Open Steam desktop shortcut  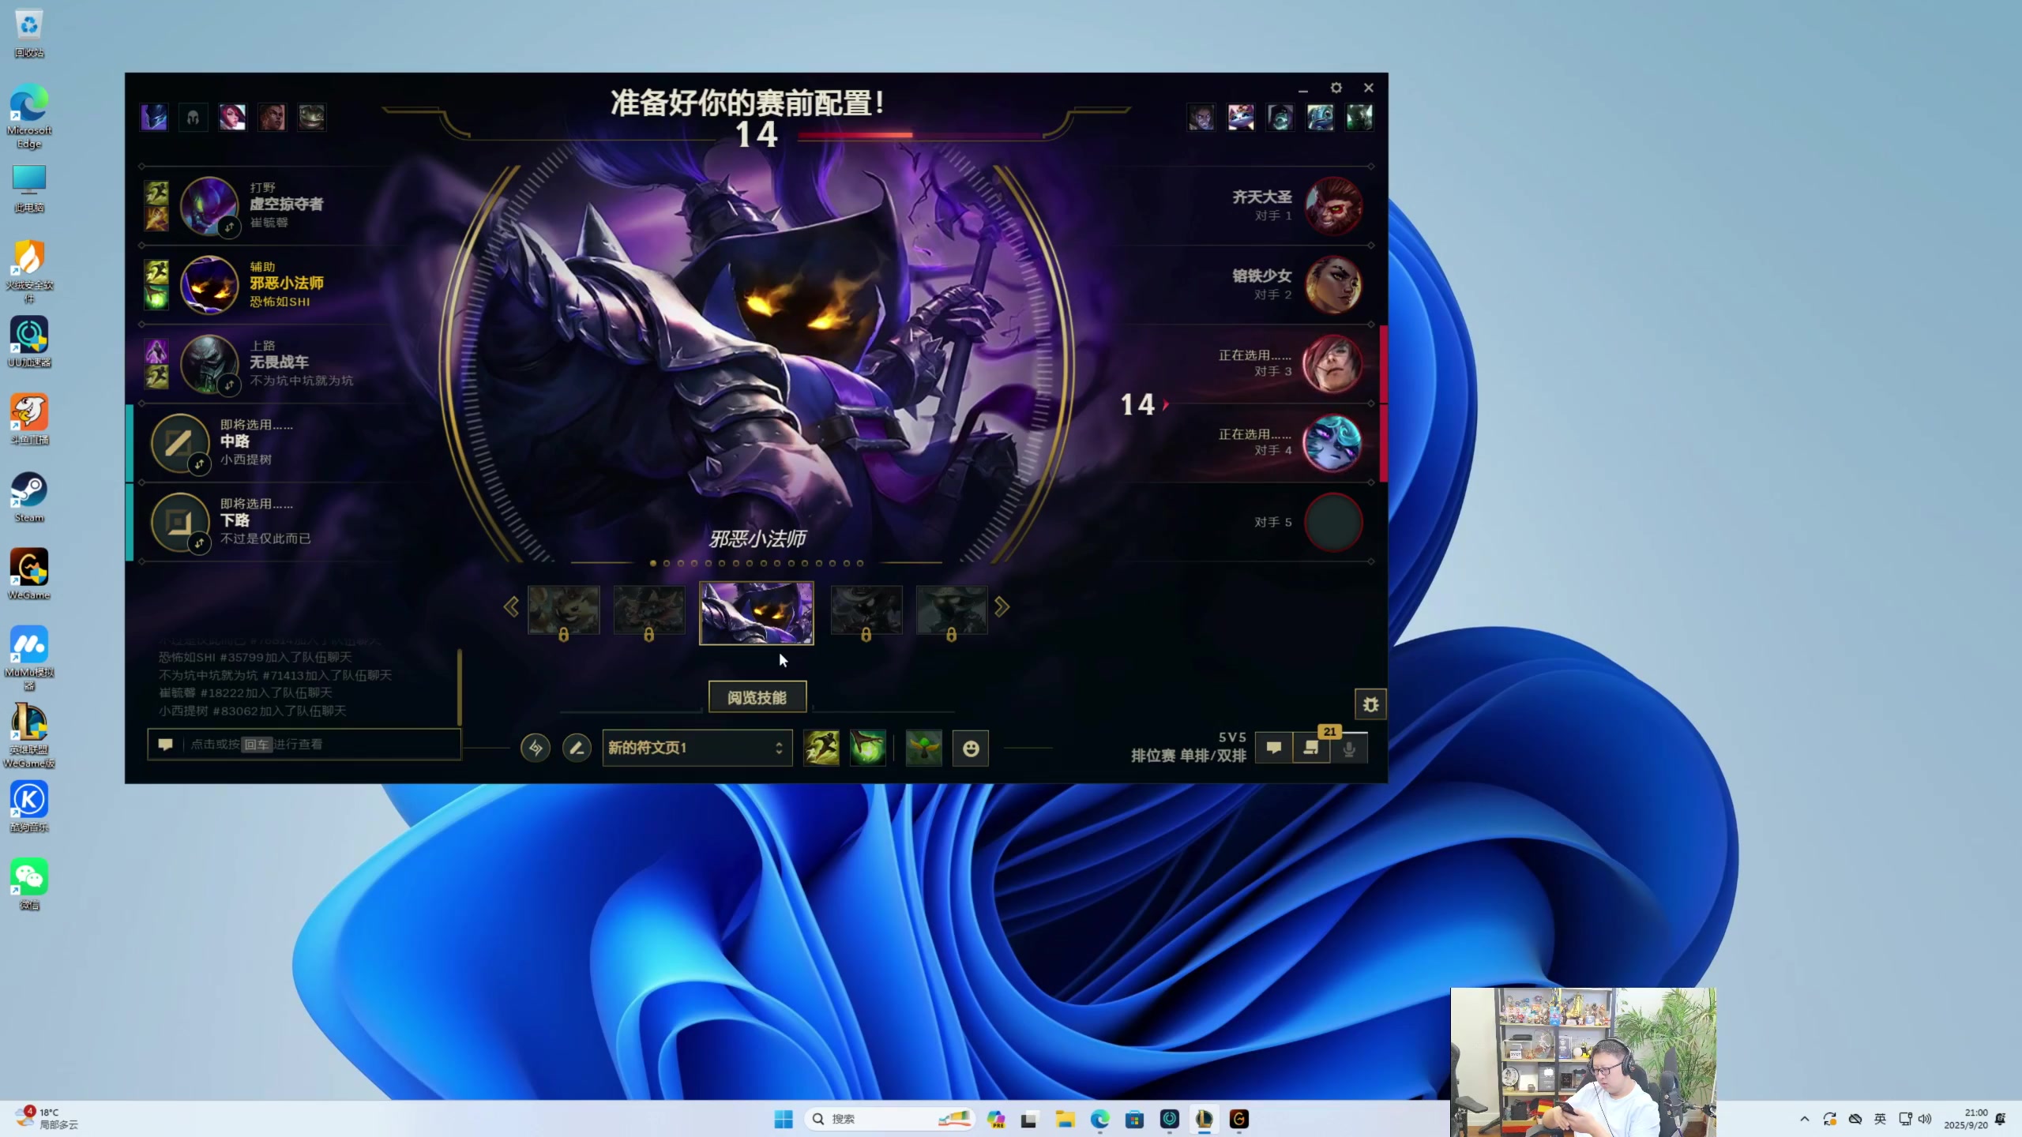29,497
